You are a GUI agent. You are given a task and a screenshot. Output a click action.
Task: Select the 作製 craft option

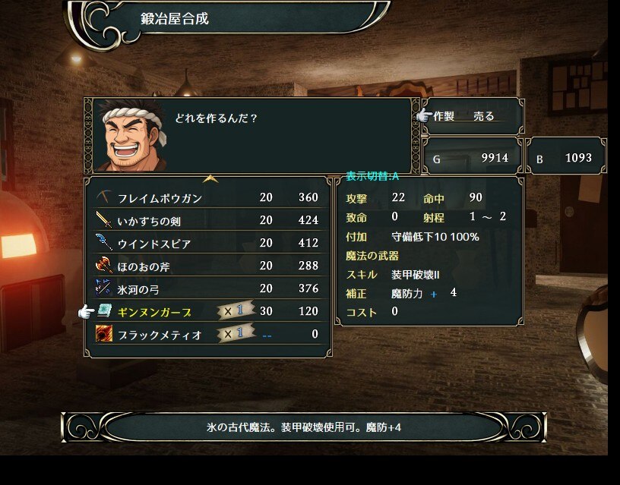pos(443,116)
